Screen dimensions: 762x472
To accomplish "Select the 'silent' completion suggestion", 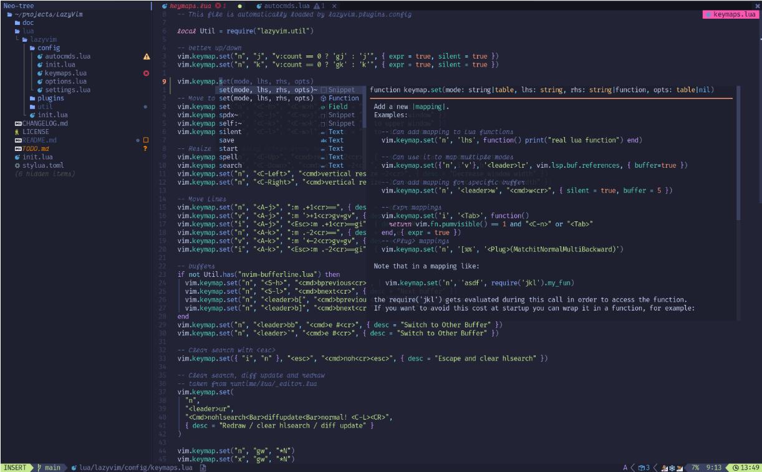I will coord(230,132).
